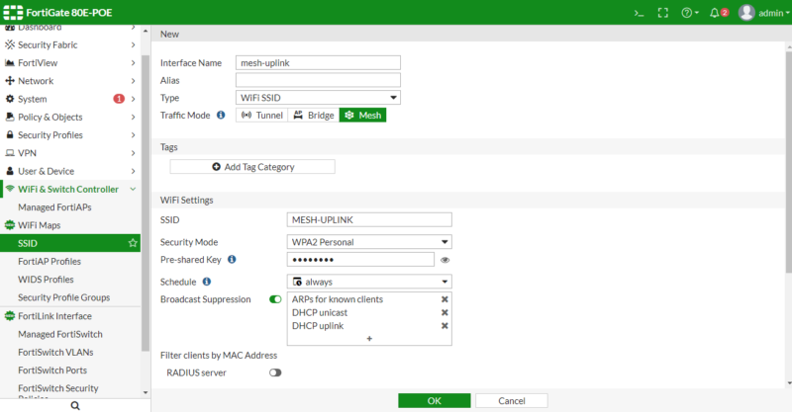Click the Alias input field
Viewport: 792px width, 412px height.
317,80
